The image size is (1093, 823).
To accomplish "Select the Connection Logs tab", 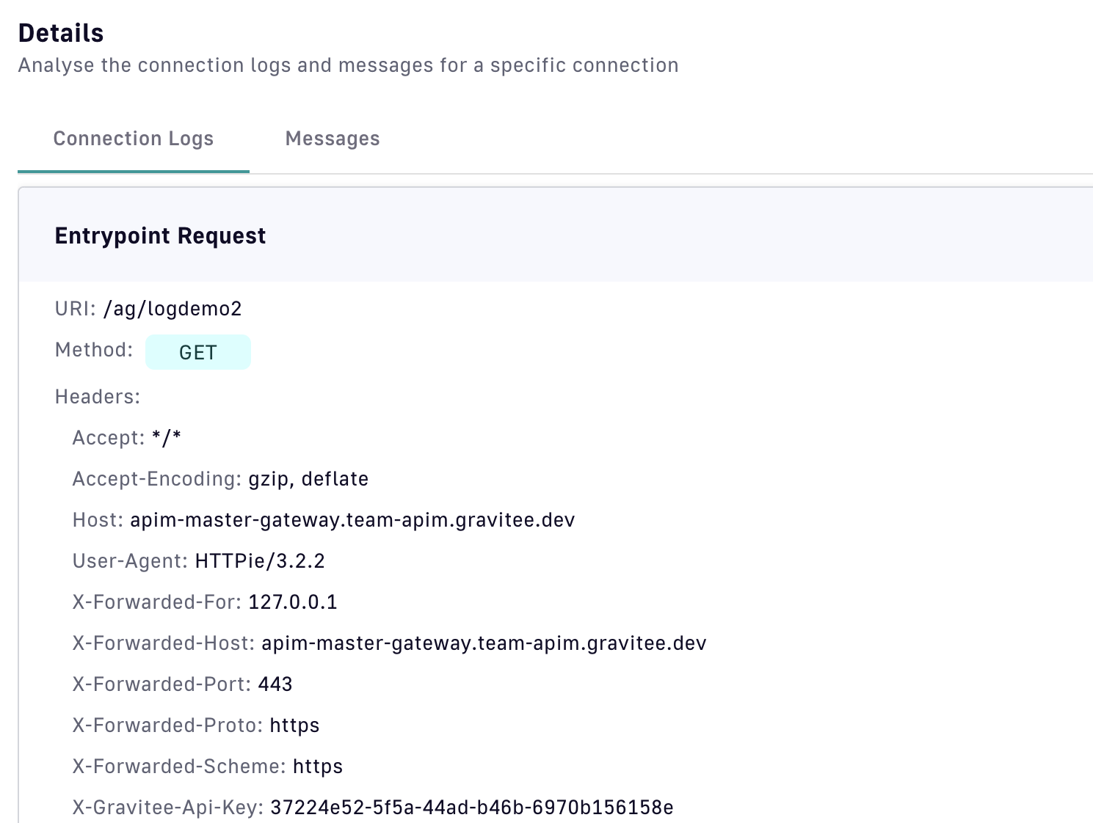I will [x=134, y=139].
